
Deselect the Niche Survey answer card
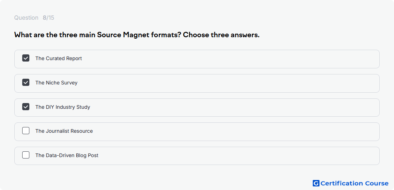(x=197, y=83)
